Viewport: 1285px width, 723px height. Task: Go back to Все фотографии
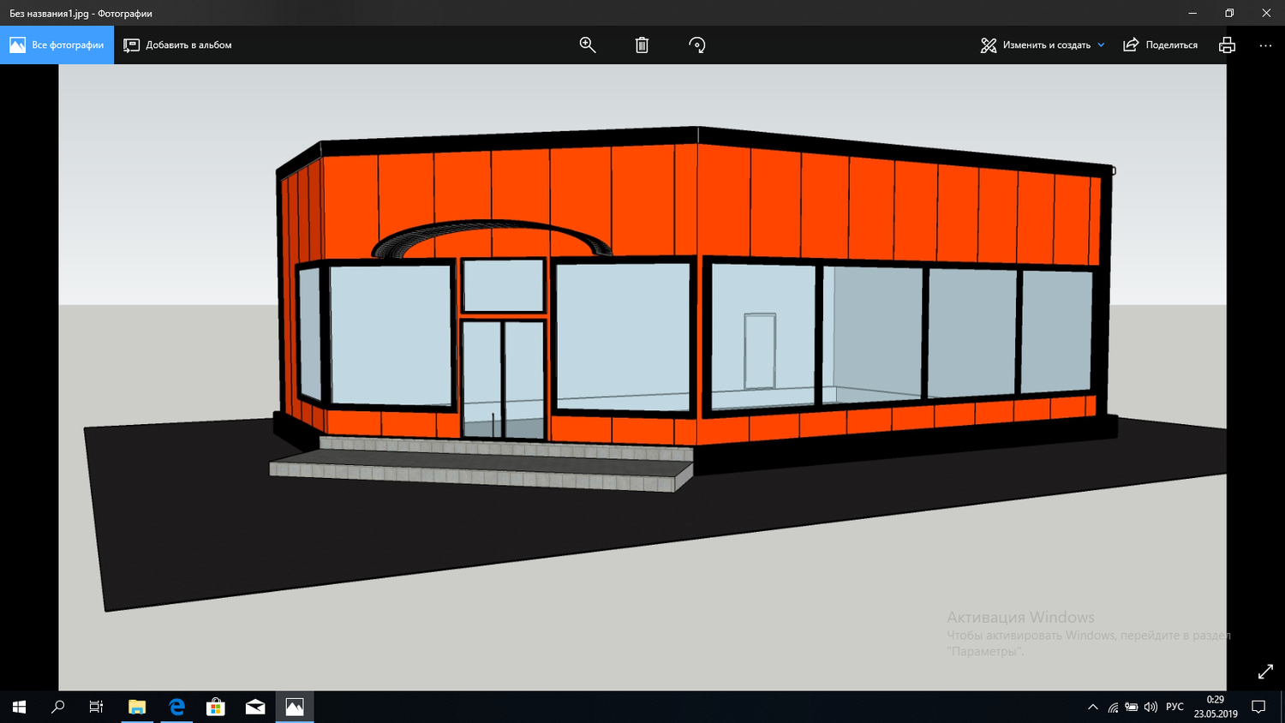pyautogui.click(x=57, y=45)
